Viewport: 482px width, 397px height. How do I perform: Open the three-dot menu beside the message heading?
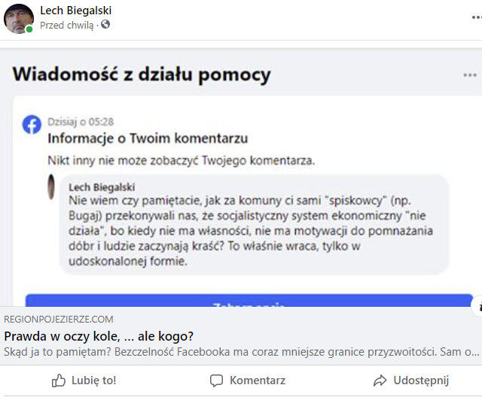[x=470, y=75]
